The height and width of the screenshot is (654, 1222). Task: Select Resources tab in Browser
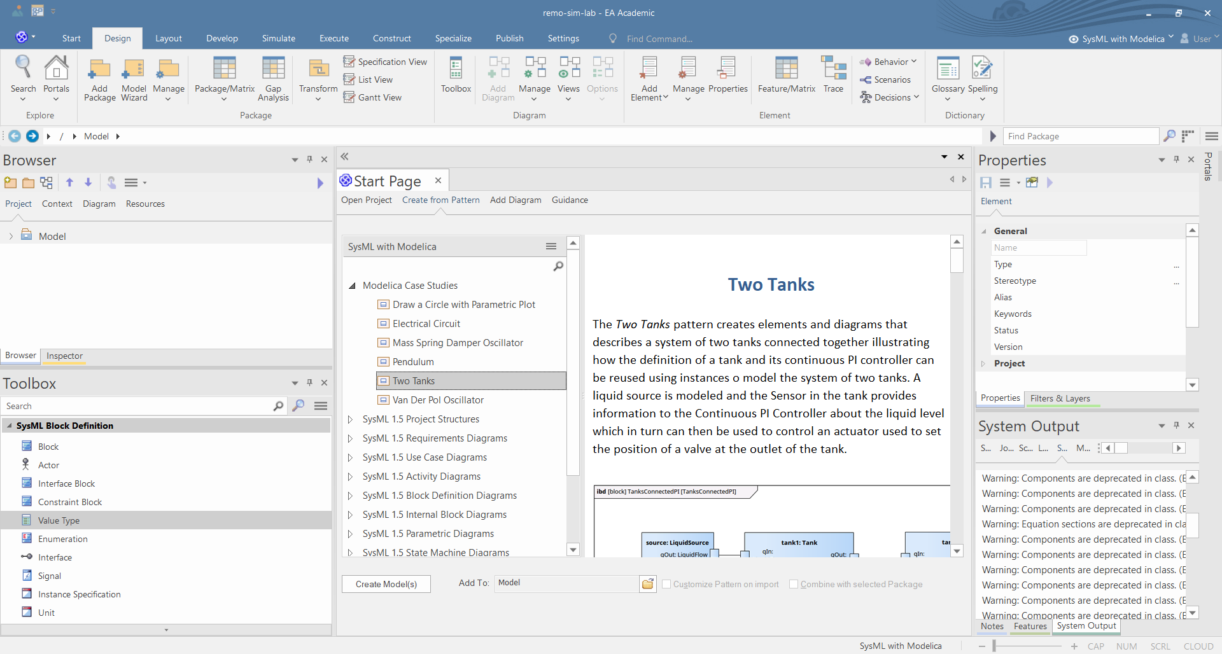[x=145, y=204]
